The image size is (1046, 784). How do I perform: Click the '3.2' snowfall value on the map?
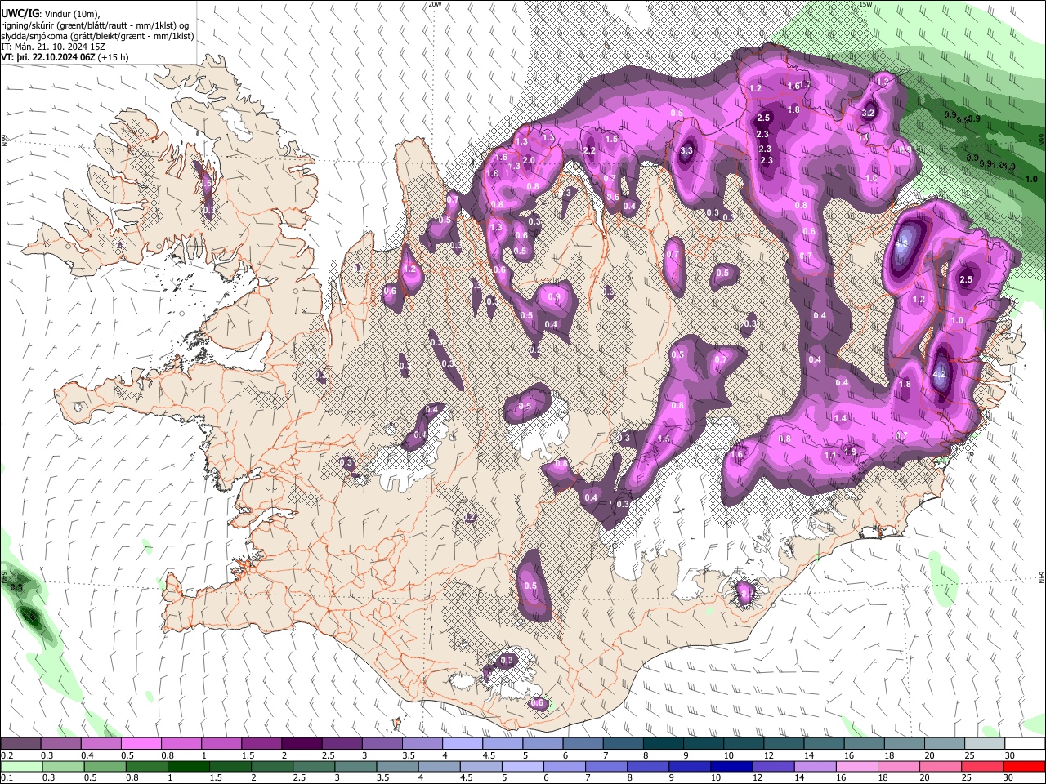coord(869,114)
